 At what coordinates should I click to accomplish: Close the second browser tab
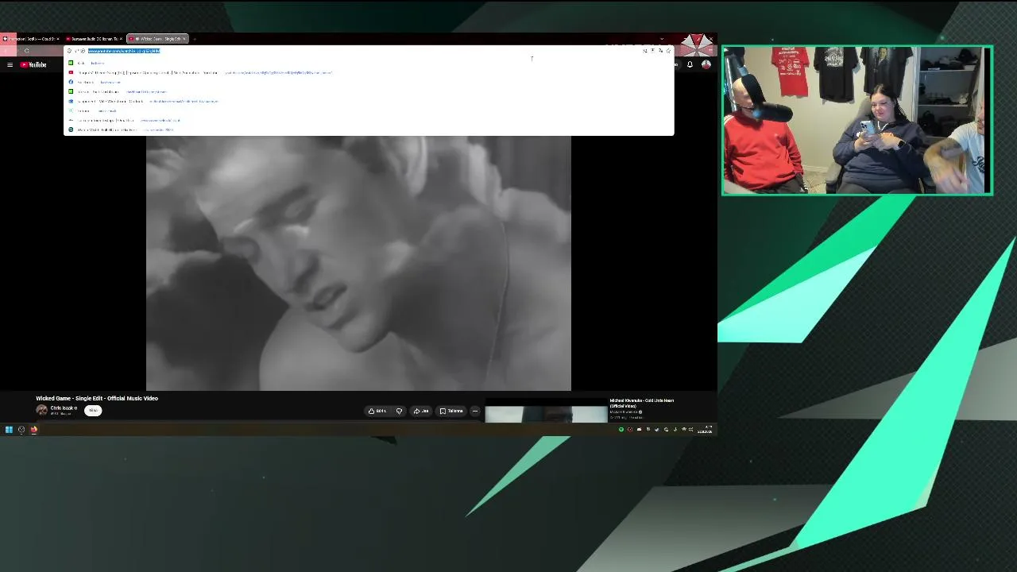click(x=121, y=38)
